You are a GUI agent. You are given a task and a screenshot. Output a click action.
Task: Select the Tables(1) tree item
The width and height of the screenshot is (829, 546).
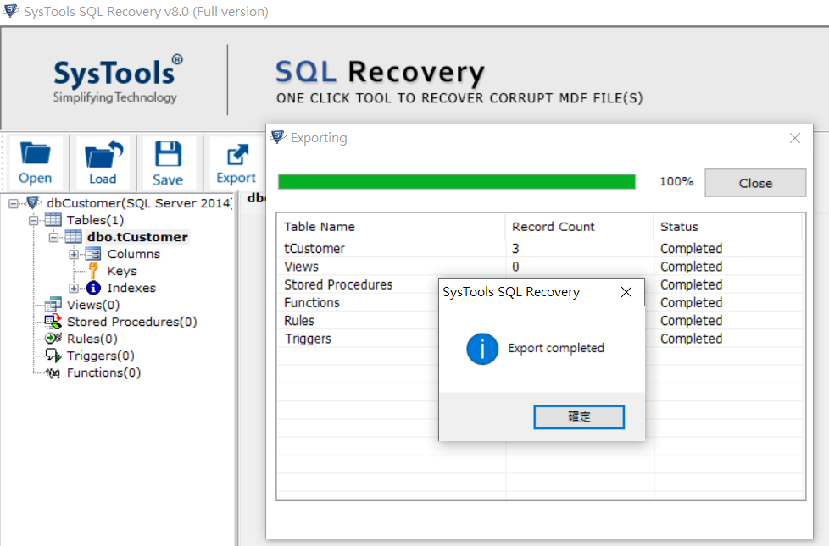point(95,220)
